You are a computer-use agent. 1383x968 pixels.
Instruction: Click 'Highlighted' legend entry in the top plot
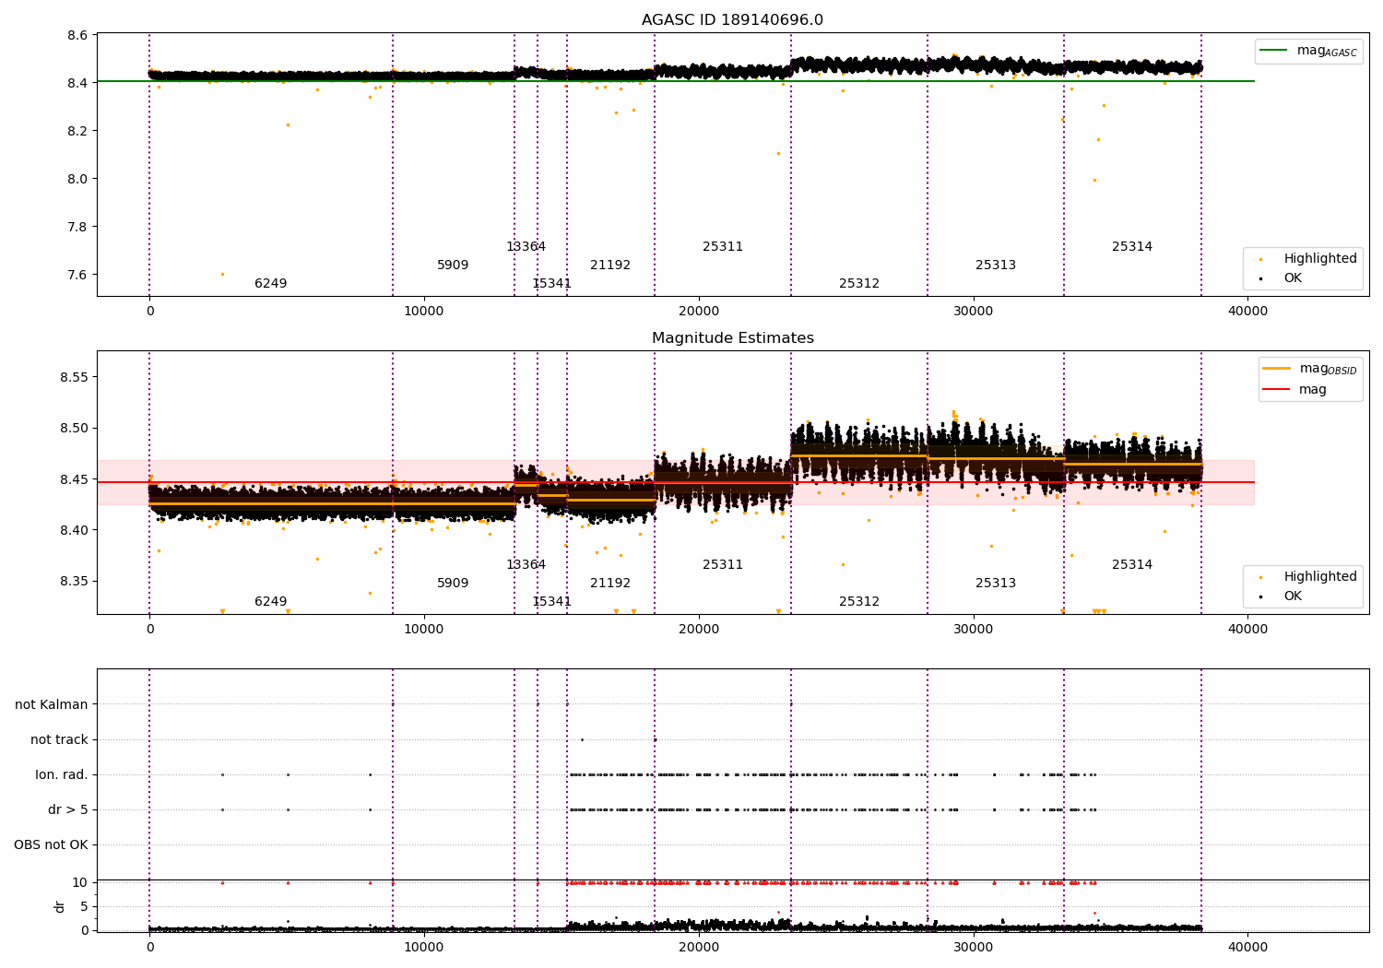[1308, 259]
